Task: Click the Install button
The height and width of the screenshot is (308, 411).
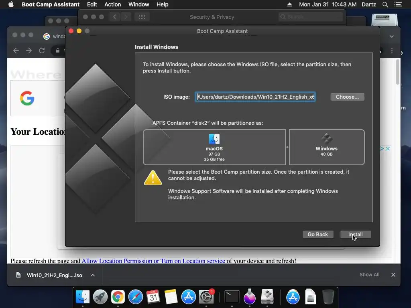Action: 355,234
